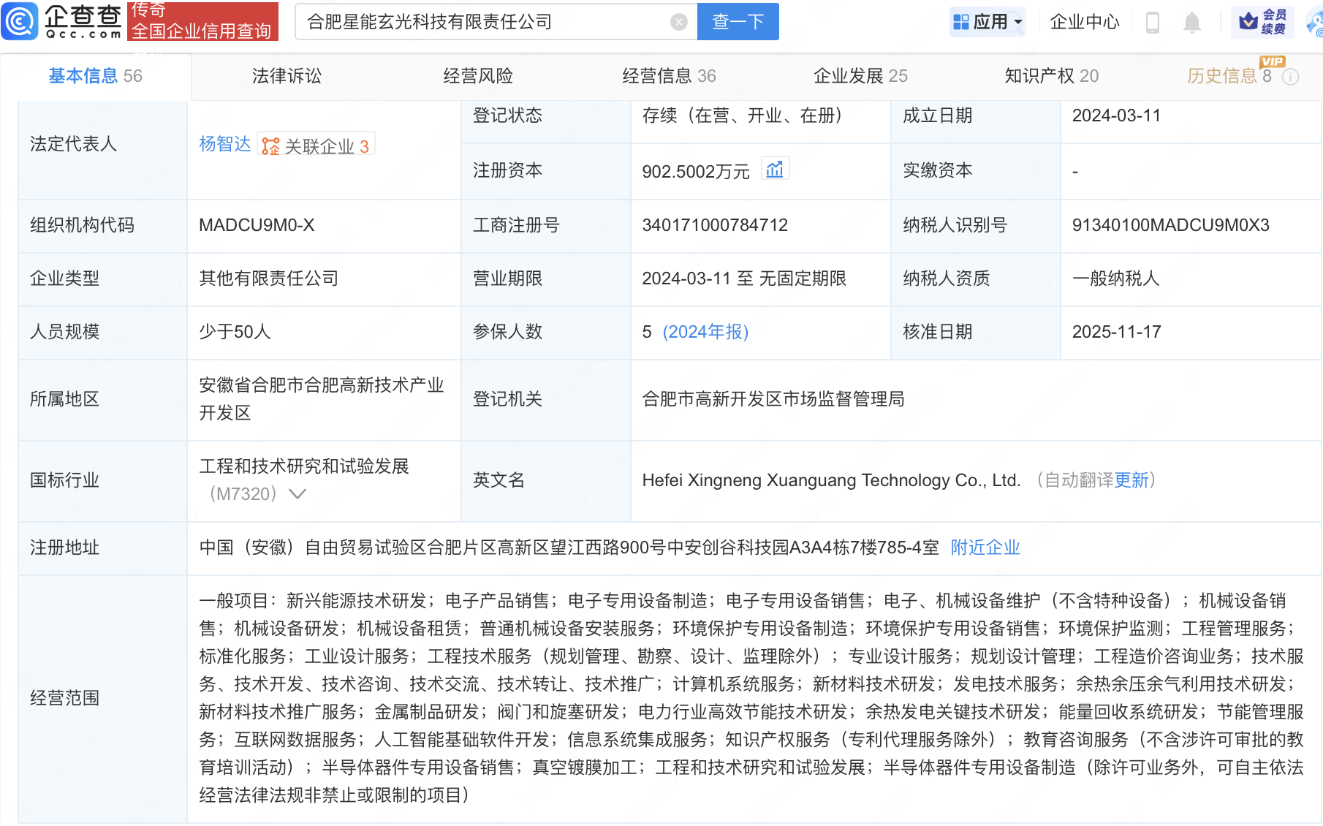Open the registered capital chart icon
Screen dimensions: 1323x826
coord(775,170)
